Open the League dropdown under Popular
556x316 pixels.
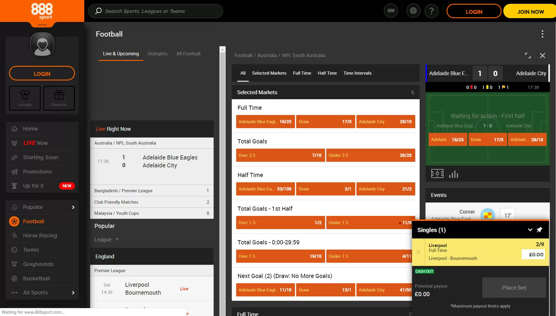[106, 239]
